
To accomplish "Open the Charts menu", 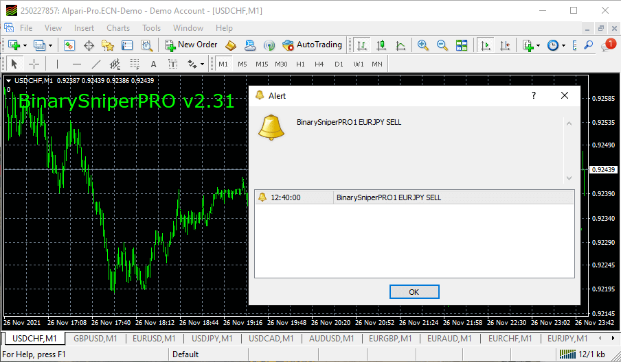I will 118,28.
